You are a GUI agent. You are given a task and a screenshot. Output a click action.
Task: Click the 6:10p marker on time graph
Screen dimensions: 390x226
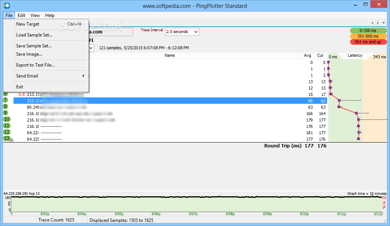[x=305, y=214]
